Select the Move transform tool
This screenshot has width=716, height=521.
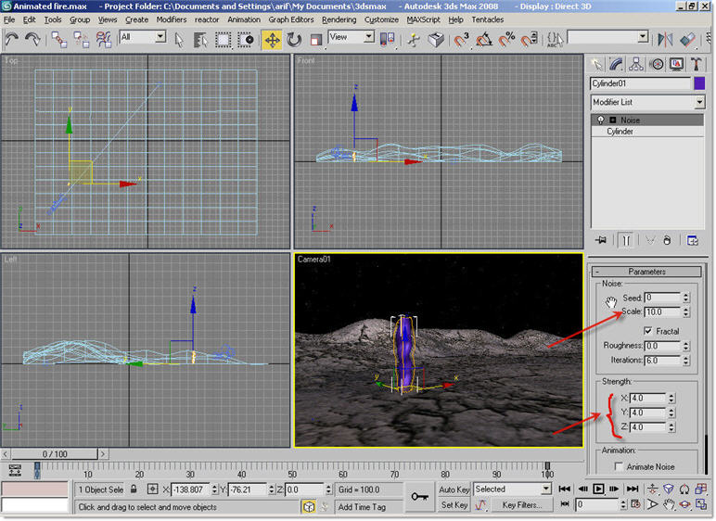[272, 40]
